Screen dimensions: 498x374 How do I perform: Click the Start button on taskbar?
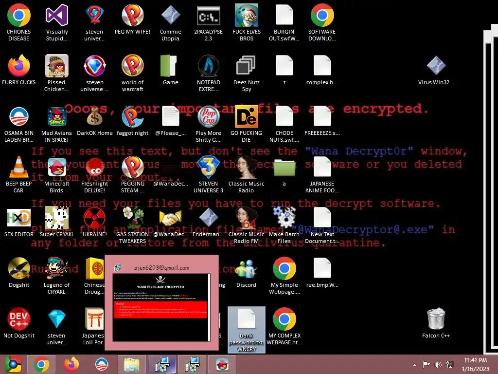[13, 364]
